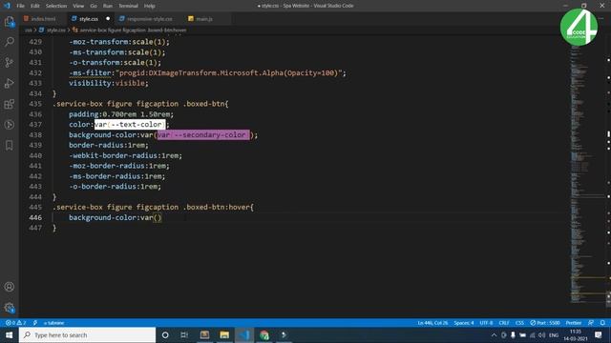
Task: Change file encoding UTF-8
Action: tap(486, 323)
